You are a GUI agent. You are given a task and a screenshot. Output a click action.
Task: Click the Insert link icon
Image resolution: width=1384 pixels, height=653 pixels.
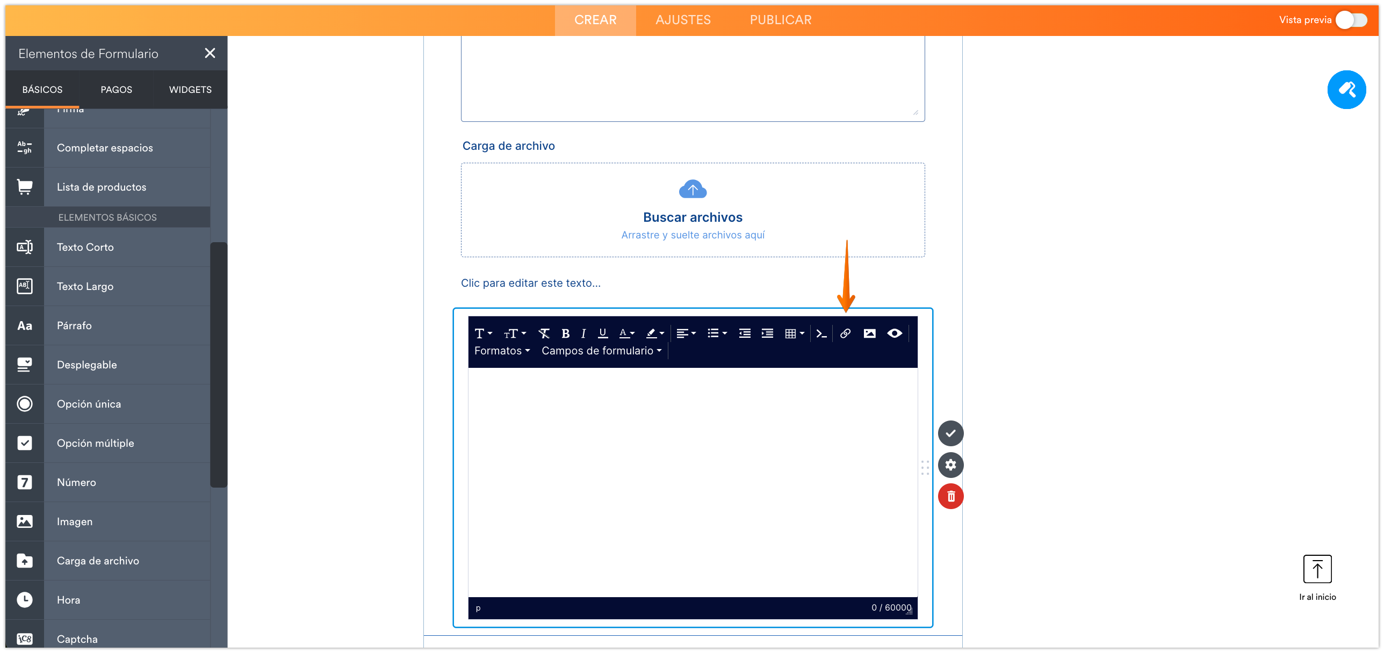[x=845, y=333]
